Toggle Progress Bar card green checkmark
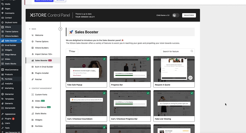246x133 pixels. click(148, 59)
